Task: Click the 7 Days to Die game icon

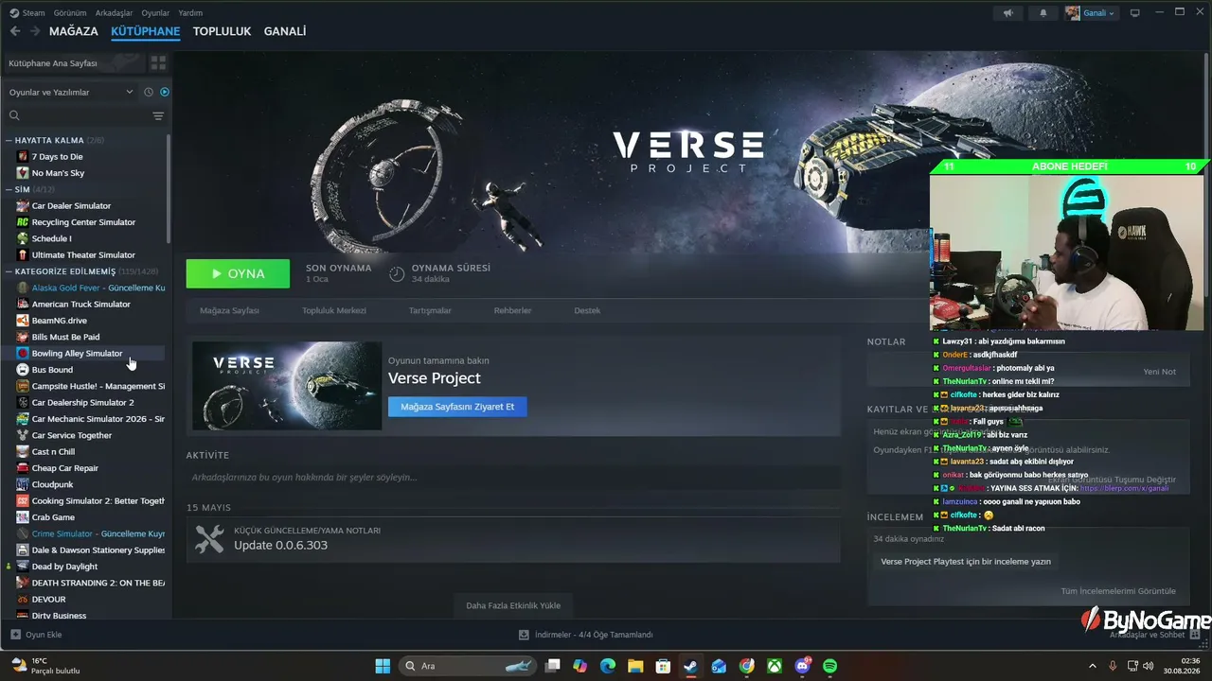Action: click(x=23, y=157)
